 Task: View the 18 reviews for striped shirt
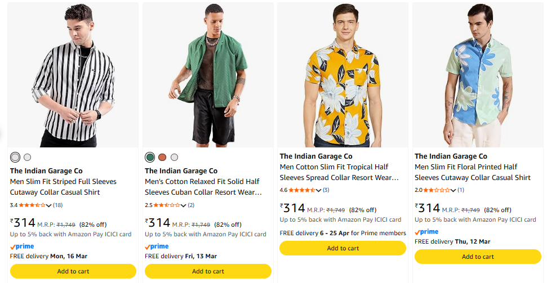(x=58, y=205)
